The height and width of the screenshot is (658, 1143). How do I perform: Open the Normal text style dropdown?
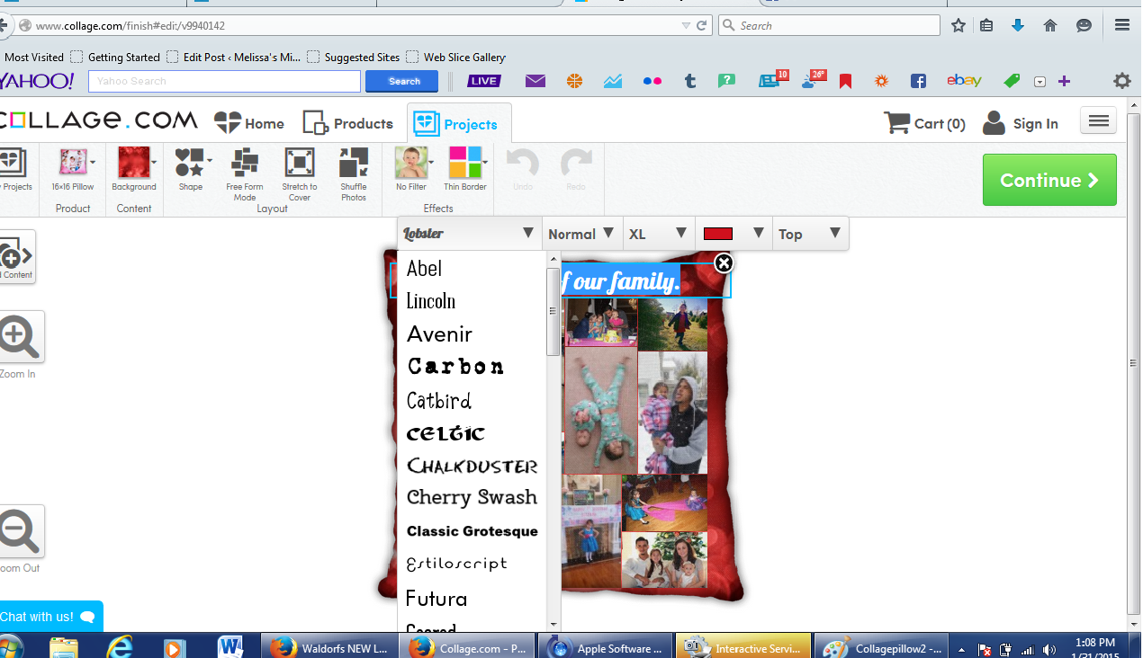582,234
